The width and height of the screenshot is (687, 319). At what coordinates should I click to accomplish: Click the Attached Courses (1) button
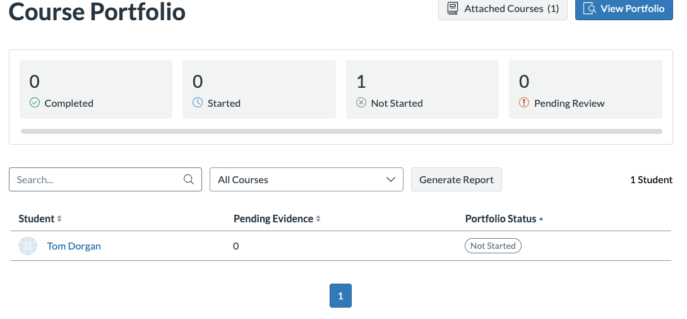503,9
